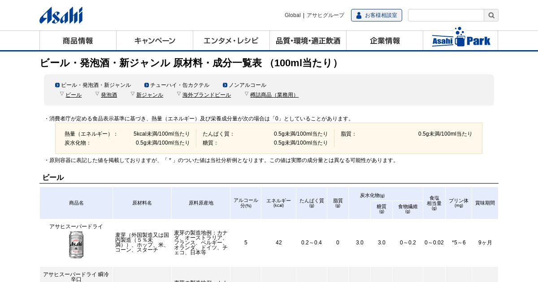Click the Asahi logo
The image size is (538, 282).
61,15
